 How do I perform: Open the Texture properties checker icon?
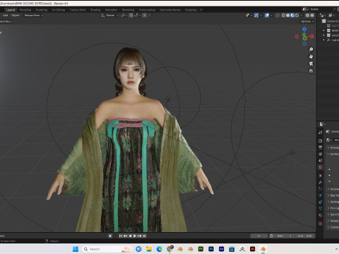click(321, 224)
